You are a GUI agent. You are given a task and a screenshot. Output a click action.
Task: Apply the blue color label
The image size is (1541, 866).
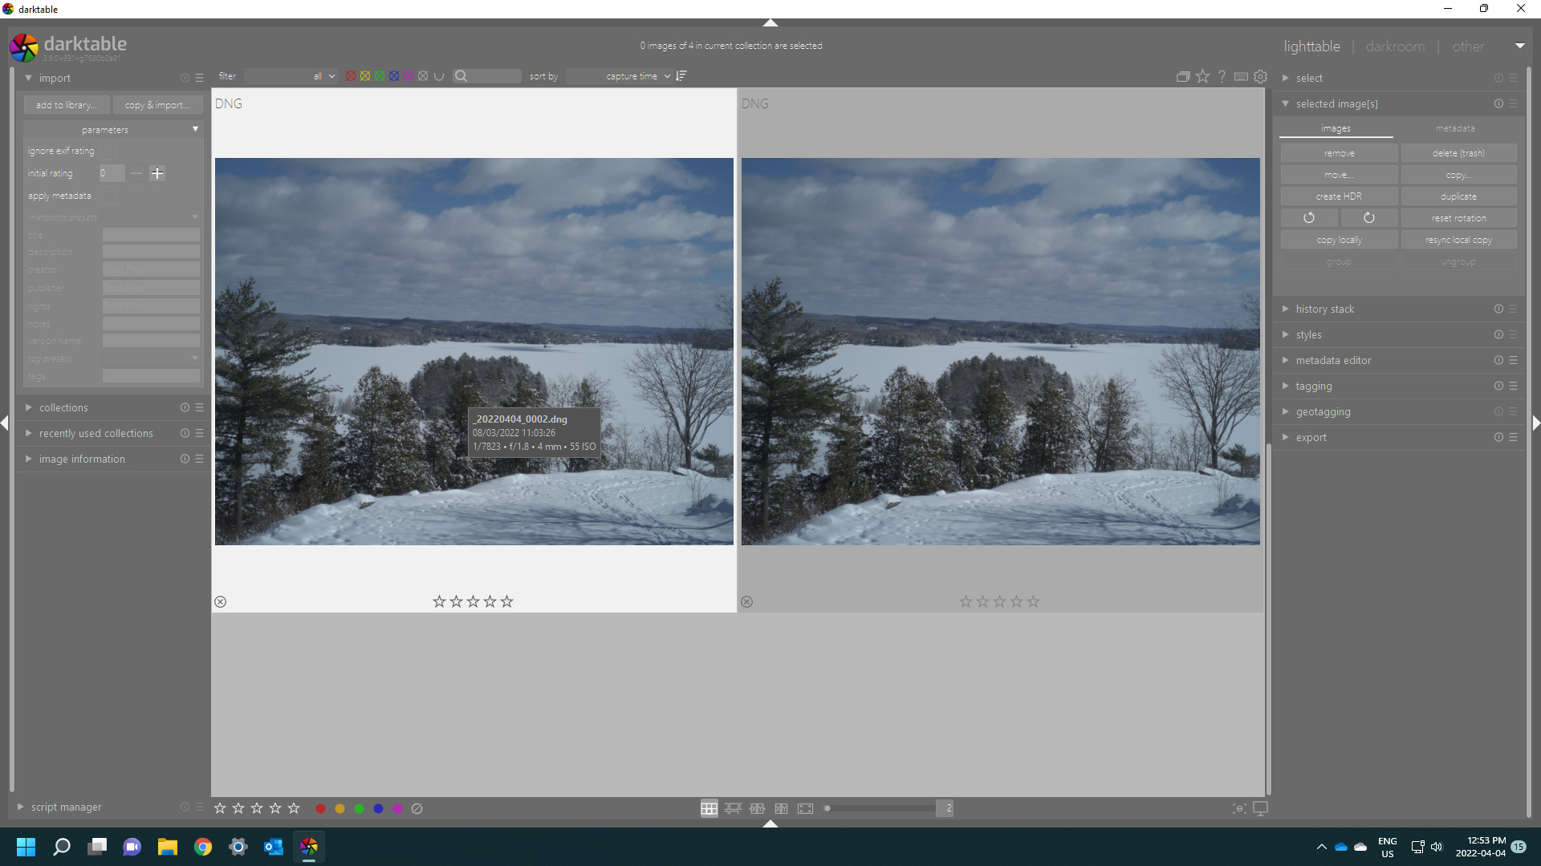coord(378,808)
